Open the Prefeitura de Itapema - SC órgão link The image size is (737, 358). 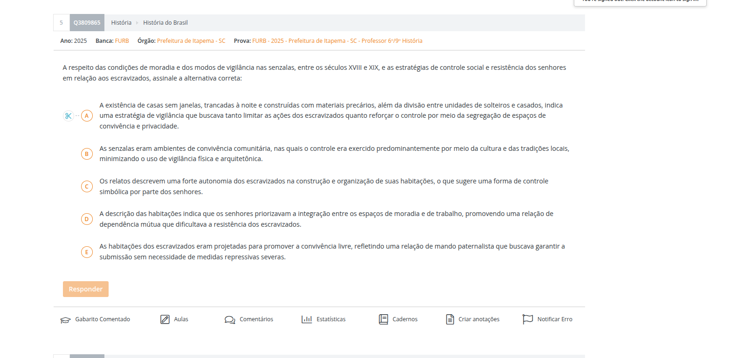coord(191,41)
